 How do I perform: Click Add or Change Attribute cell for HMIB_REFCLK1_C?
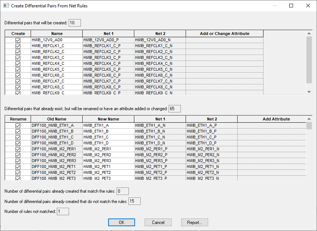click(x=224, y=46)
